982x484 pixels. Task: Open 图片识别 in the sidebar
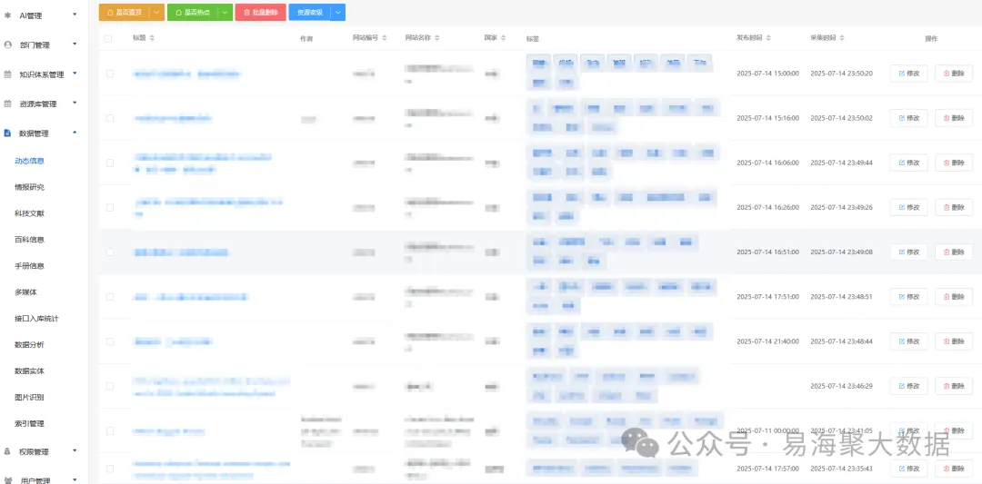(x=29, y=397)
